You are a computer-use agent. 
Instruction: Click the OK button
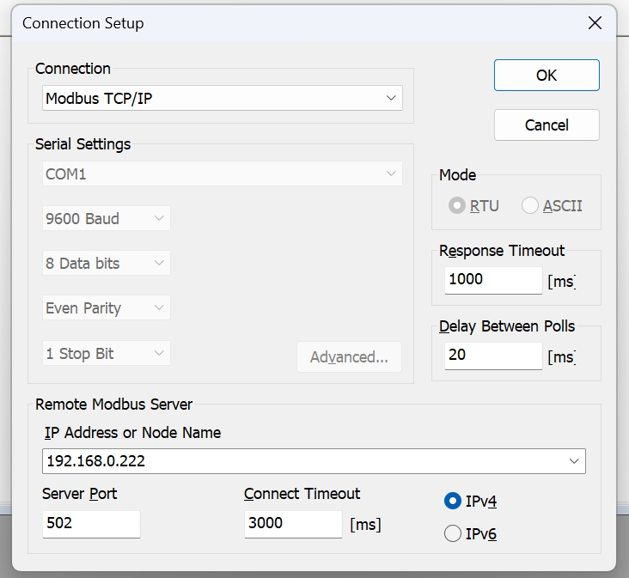pos(547,76)
